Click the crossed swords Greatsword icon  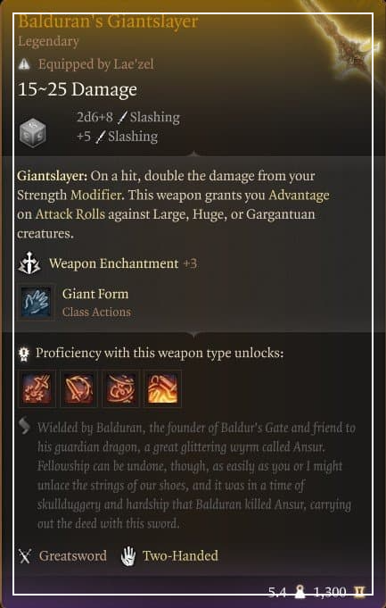[25, 556]
